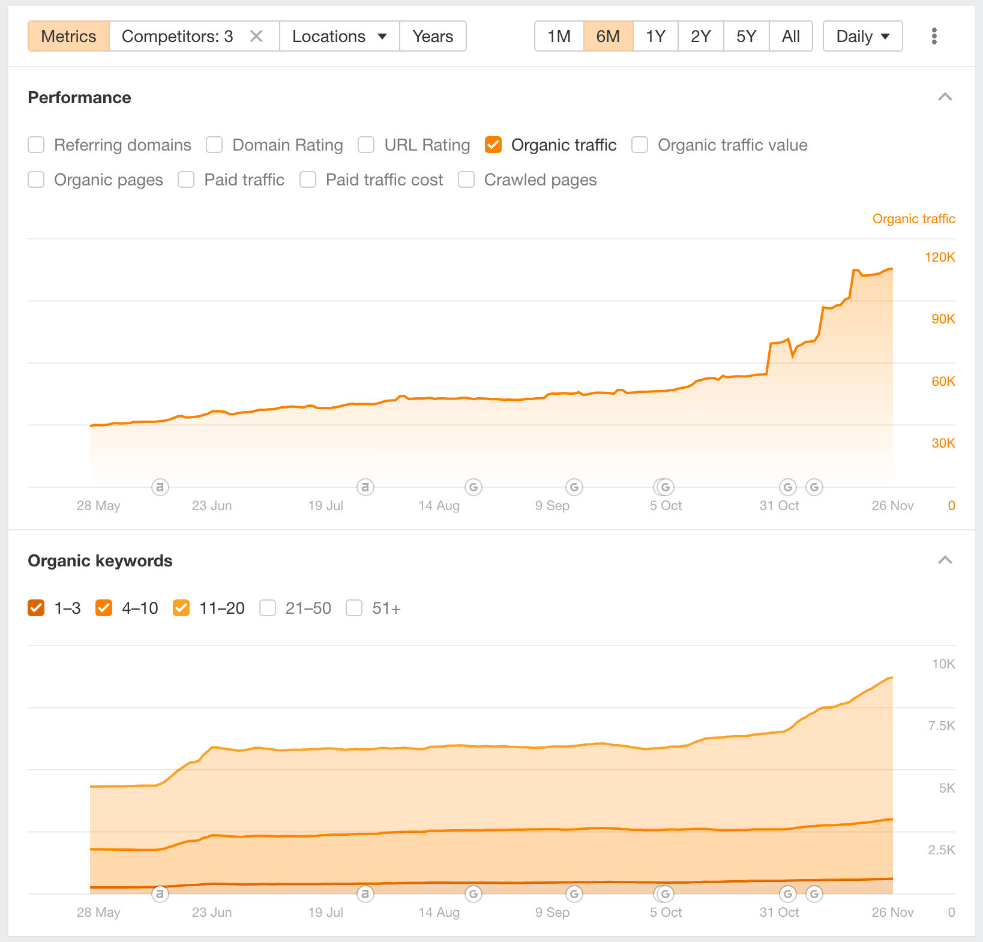
Task: Select the 1Y time range
Action: (655, 36)
